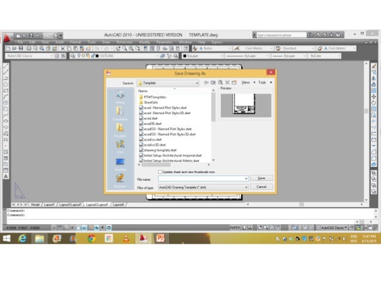Open the History shortcut in the places sidebar
The image size is (381, 286).
pos(120,97)
